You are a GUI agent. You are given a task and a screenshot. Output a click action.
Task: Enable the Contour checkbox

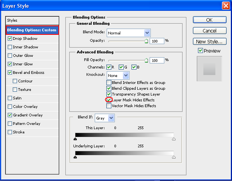point(15,81)
